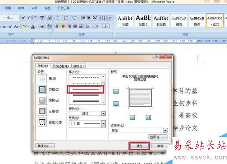Click the dialog help question mark
Viewport: 227px width, 164px height.
[x=156, y=57]
